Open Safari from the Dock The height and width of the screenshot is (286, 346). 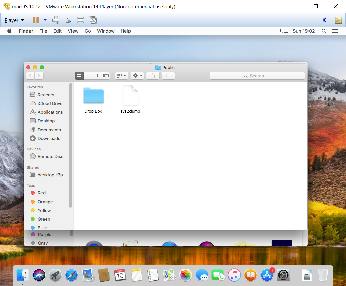coord(71,275)
